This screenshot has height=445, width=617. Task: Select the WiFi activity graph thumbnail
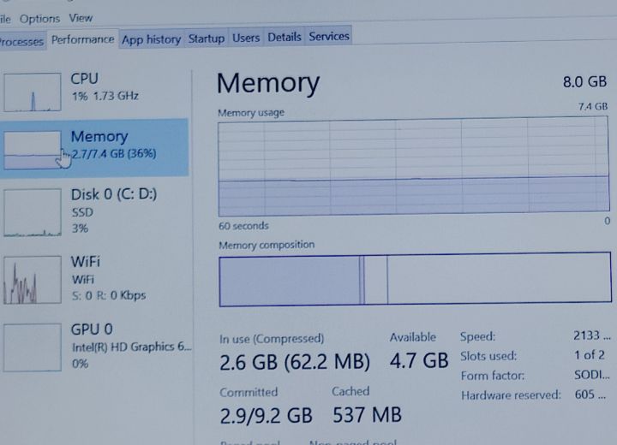coord(33,280)
